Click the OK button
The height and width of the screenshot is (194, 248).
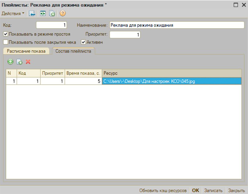[196, 190]
